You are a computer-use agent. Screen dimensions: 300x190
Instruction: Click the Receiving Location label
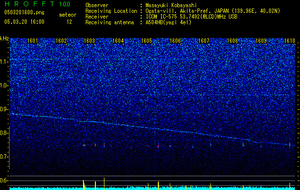[x=111, y=11]
